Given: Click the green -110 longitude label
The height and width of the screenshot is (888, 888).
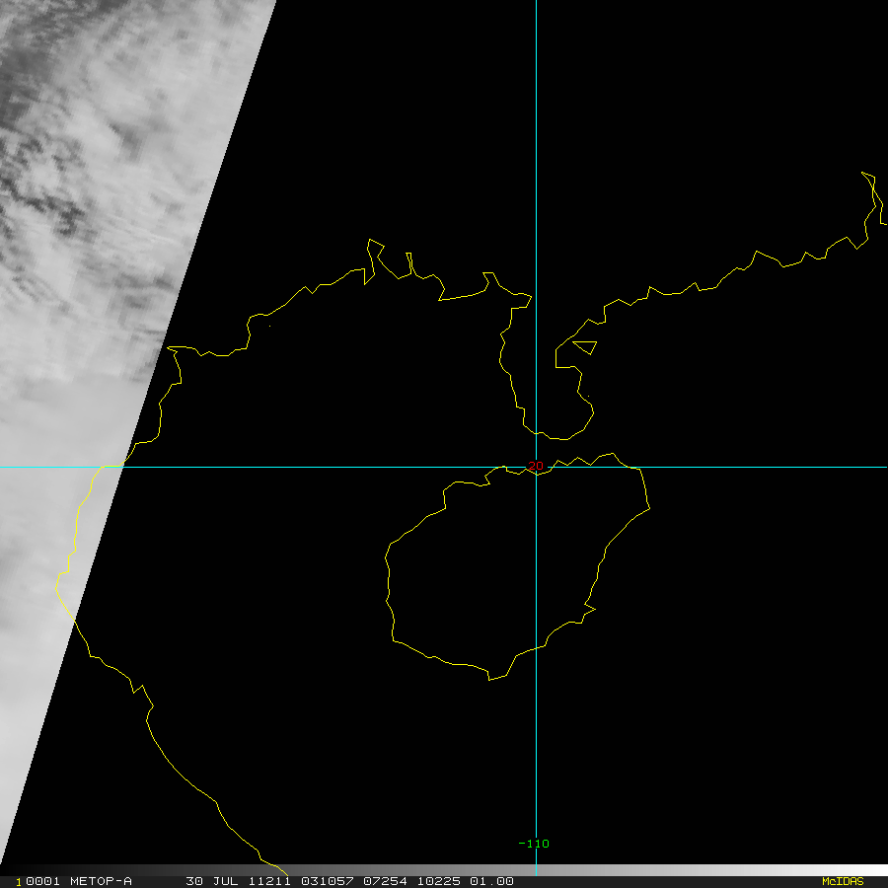Looking at the screenshot, I should [534, 844].
